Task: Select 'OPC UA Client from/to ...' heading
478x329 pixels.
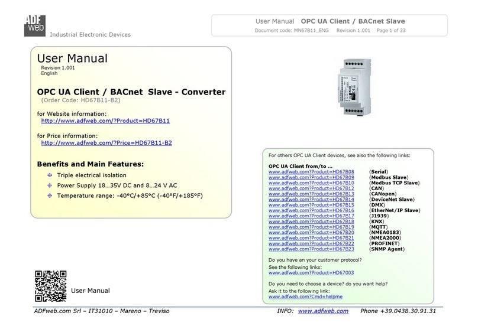Action: pyautogui.click(x=301, y=166)
